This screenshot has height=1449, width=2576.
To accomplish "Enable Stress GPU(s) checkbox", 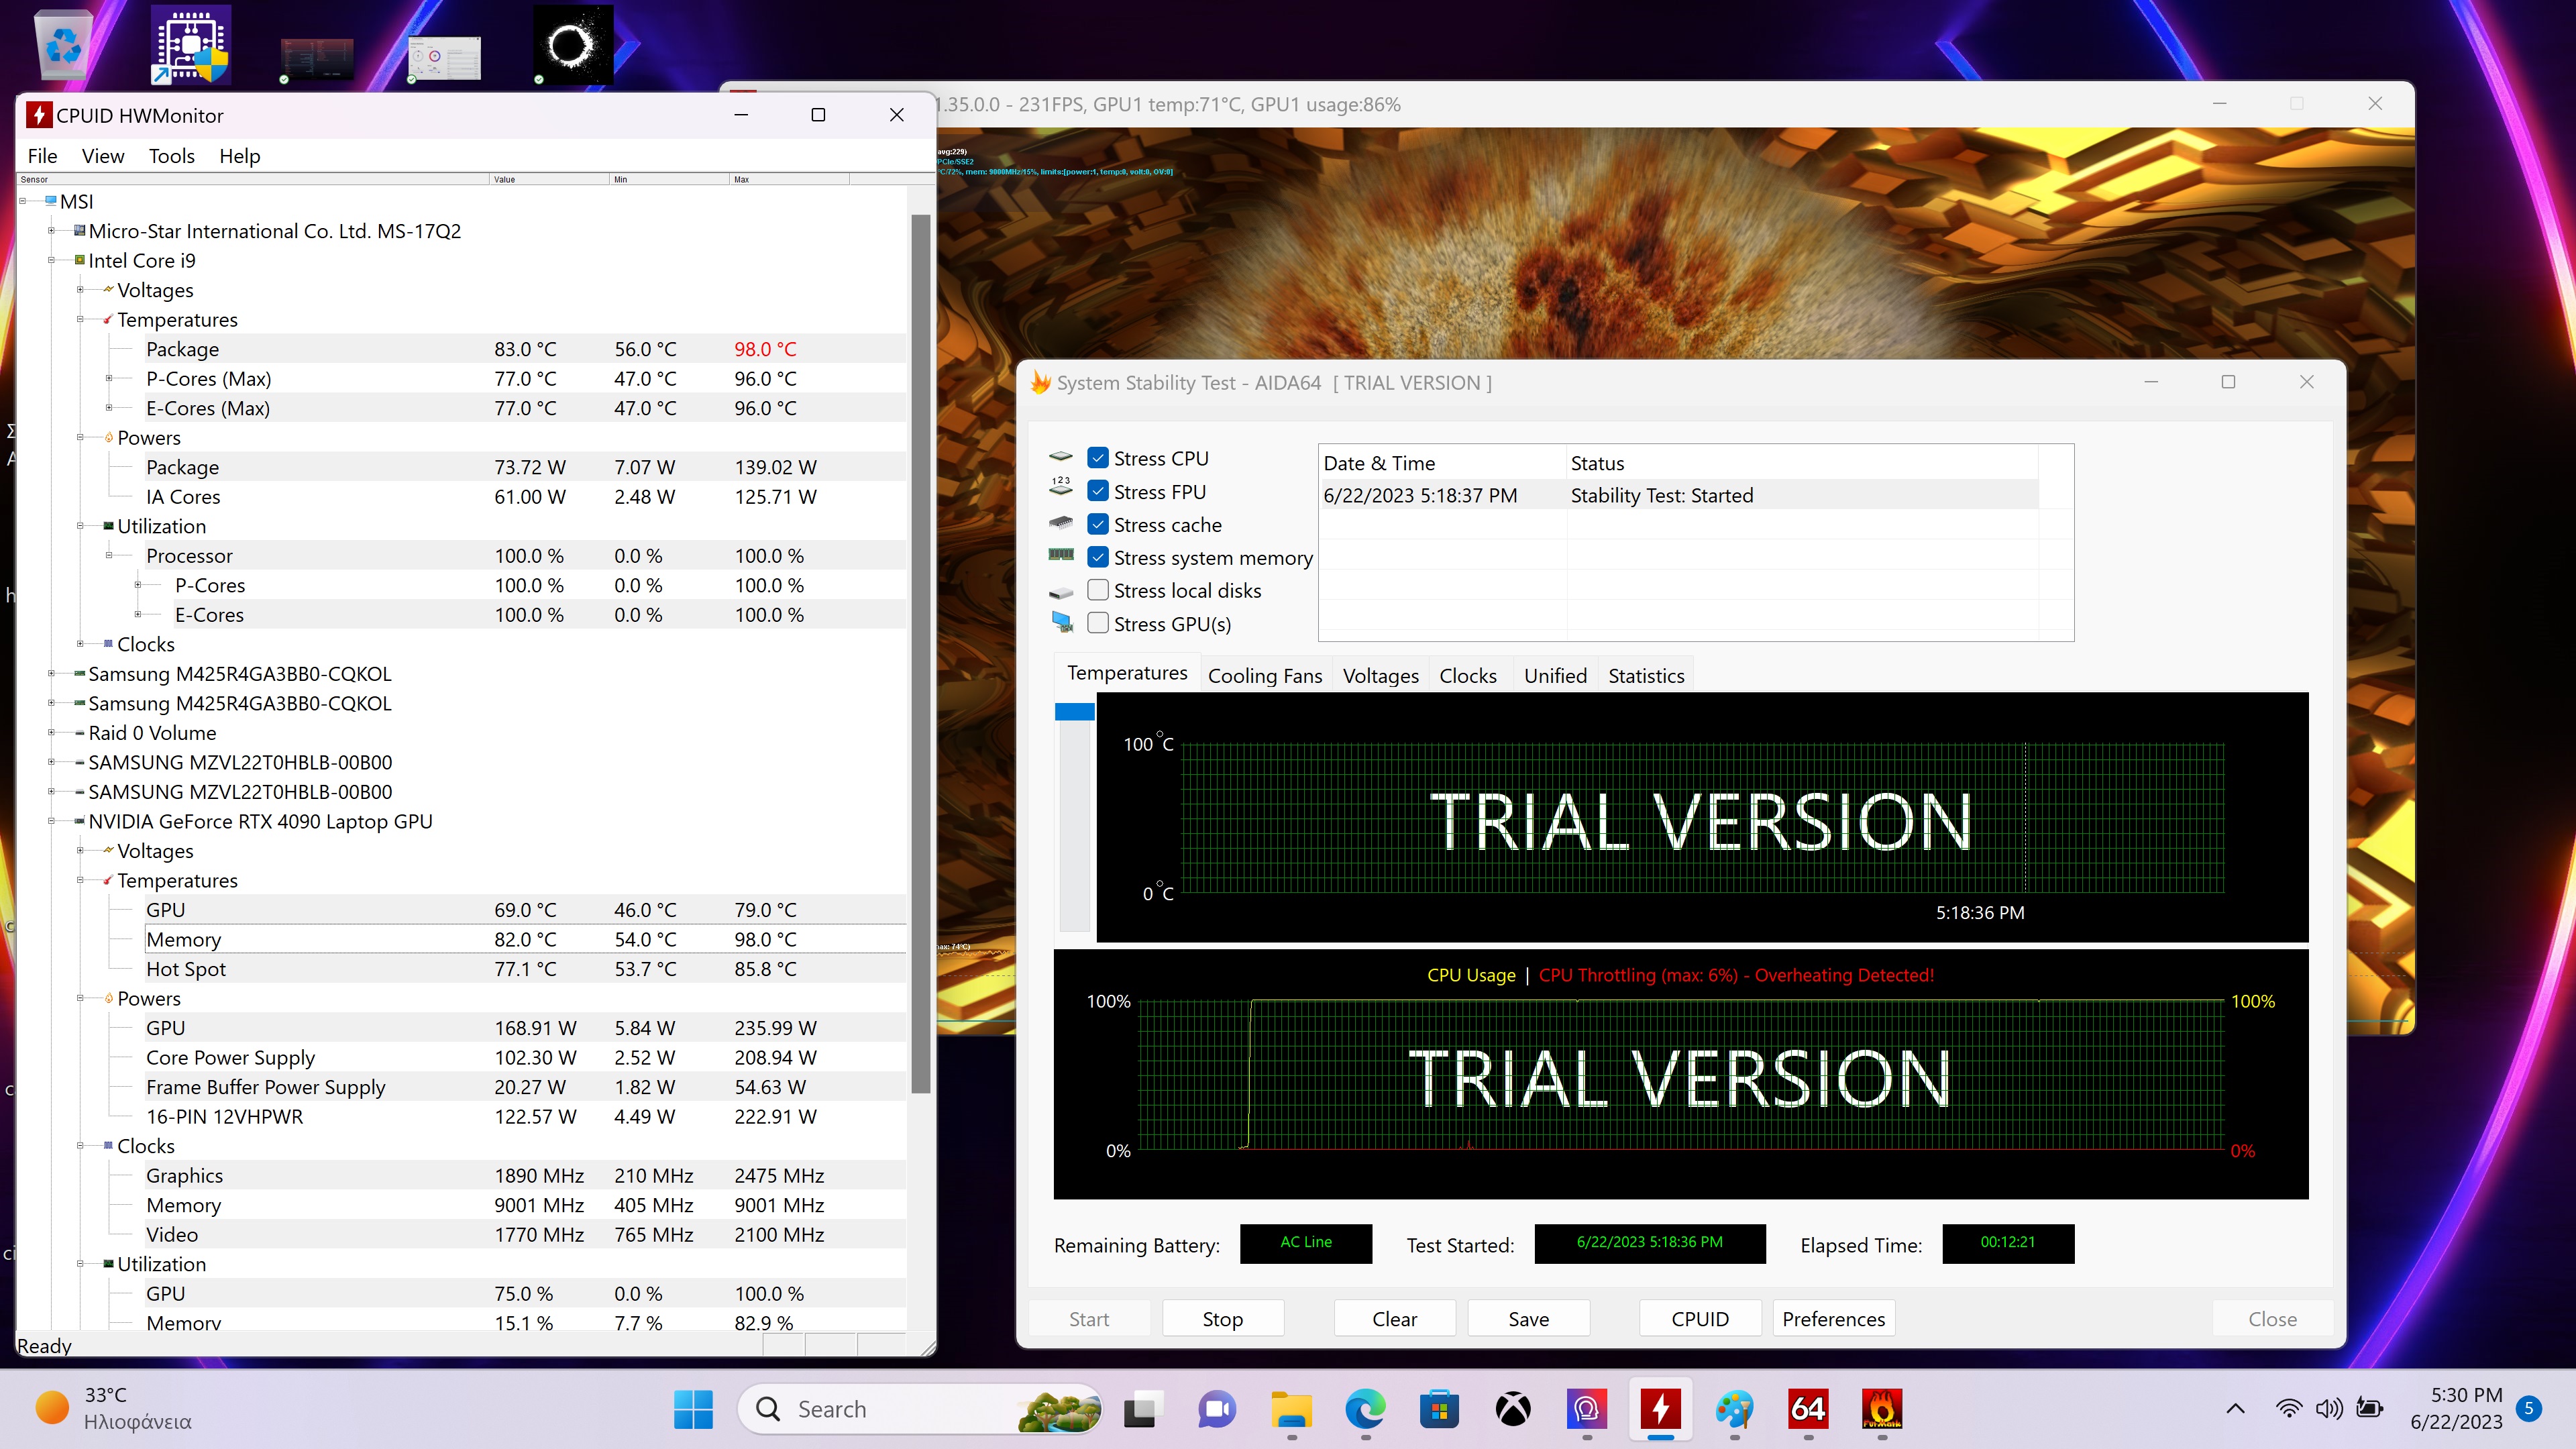I will pyautogui.click(x=1098, y=623).
